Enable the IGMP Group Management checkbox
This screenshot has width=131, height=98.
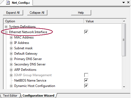pyautogui.click(x=86, y=75)
